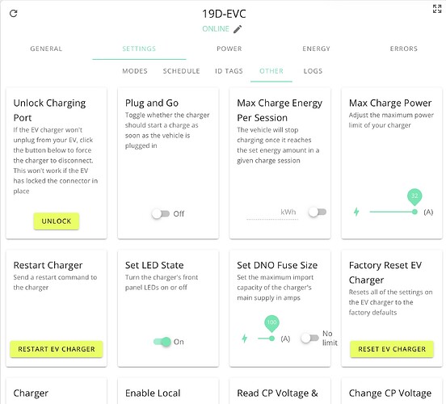Click the lightning bolt icon in Max Charge Power

pyautogui.click(x=356, y=212)
